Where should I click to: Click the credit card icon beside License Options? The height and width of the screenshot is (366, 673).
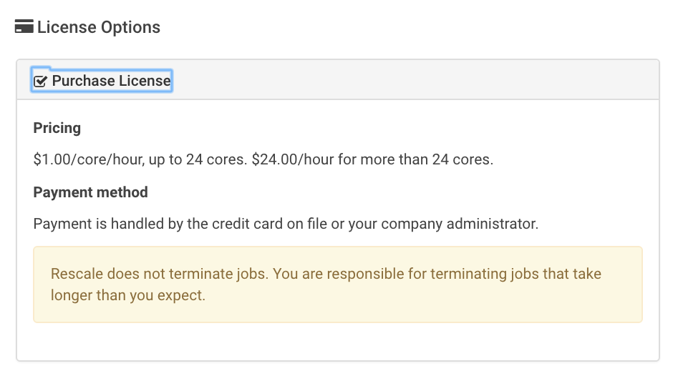pyautogui.click(x=24, y=27)
